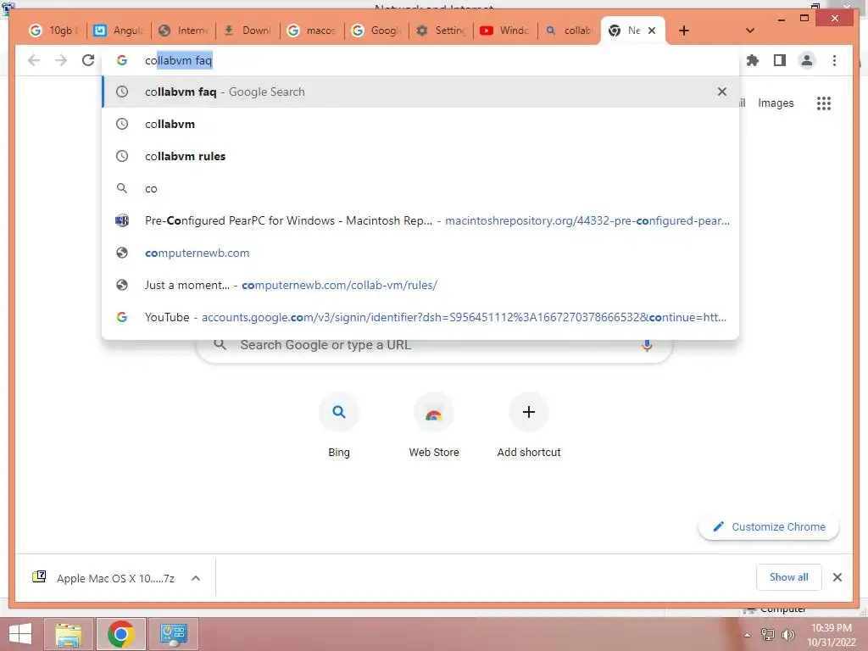Open the profile avatar icon
868x651 pixels.
(807, 60)
